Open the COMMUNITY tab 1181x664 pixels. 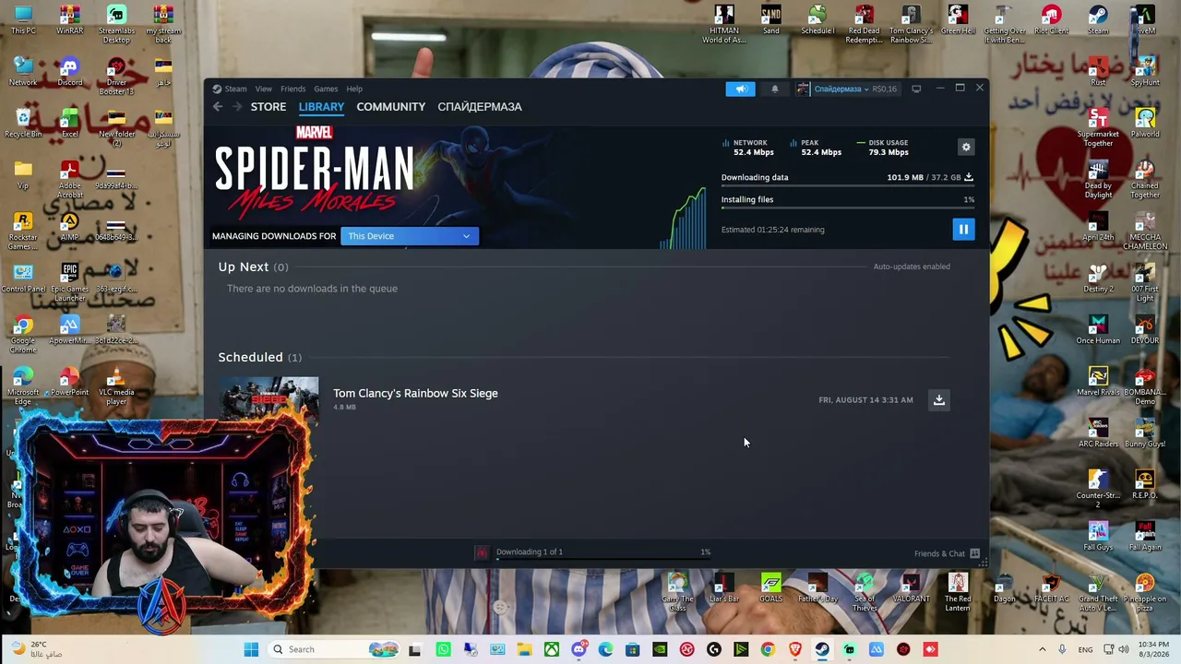click(x=391, y=106)
